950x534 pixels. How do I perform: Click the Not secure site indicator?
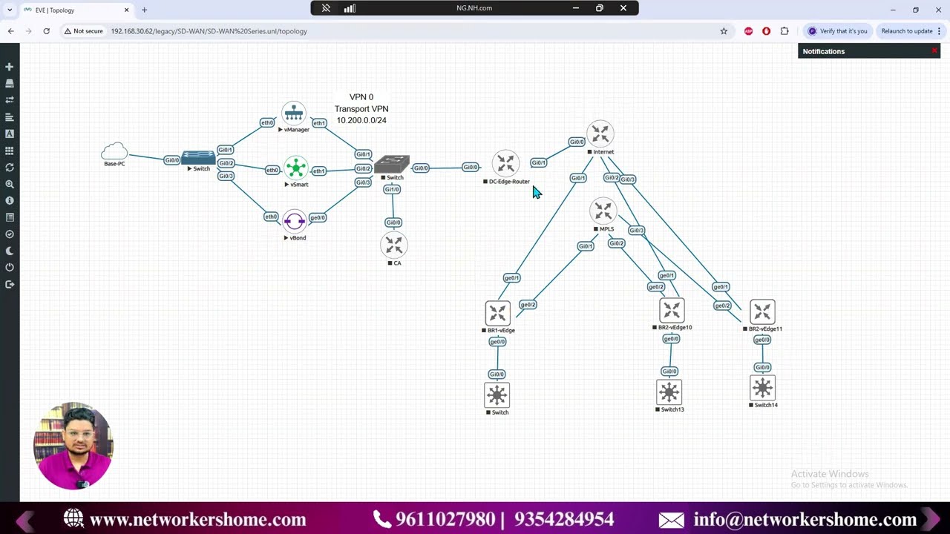pos(84,31)
